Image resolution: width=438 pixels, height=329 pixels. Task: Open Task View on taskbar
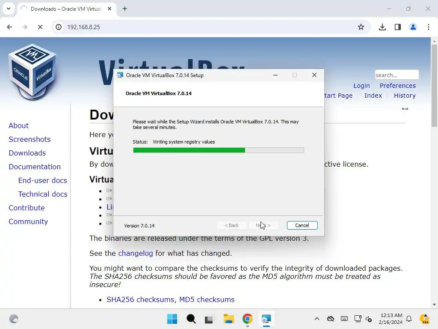point(209,320)
